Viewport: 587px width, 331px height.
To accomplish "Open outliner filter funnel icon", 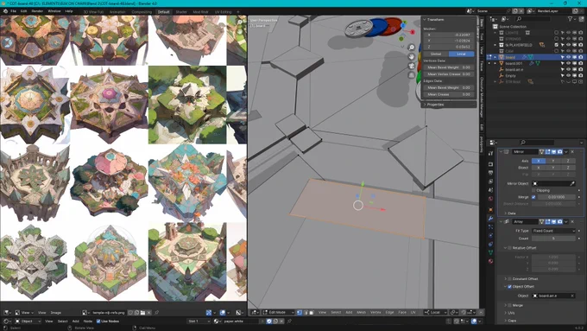I will 570,19.
